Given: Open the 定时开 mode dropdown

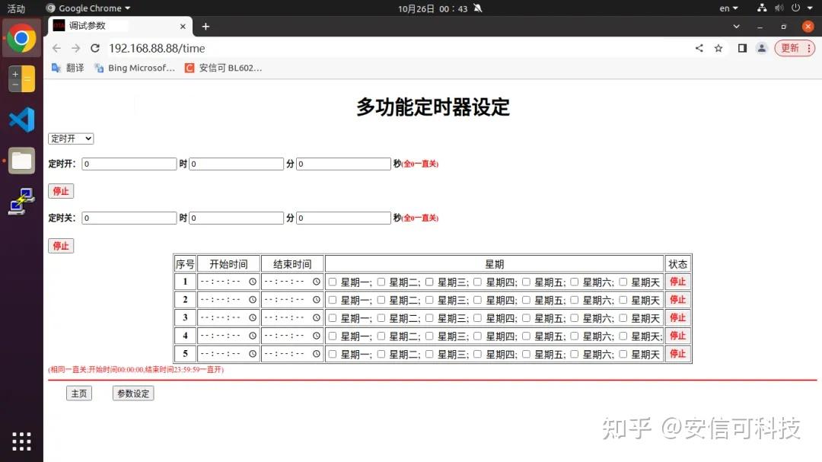Looking at the screenshot, I should click(71, 139).
